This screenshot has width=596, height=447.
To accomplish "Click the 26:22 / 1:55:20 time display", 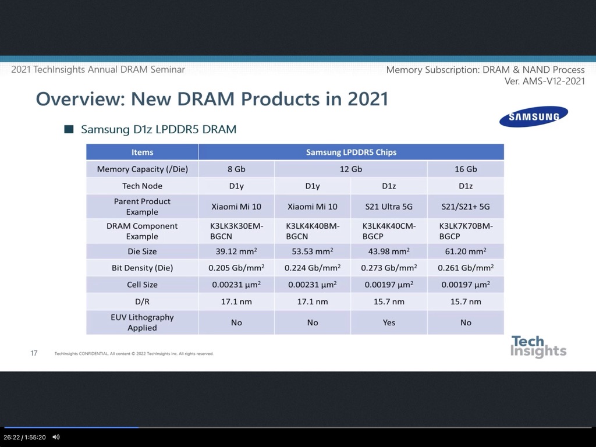I will pyautogui.click(x=24, y=437).
